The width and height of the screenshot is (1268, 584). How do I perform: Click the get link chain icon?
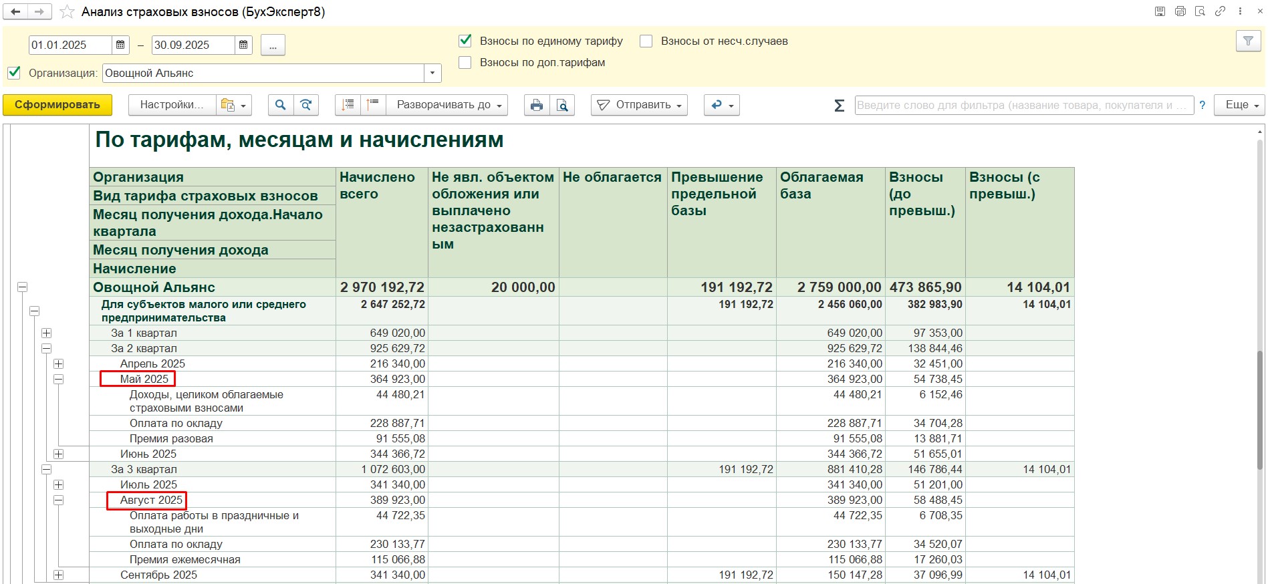click(x=1220, y=11)
